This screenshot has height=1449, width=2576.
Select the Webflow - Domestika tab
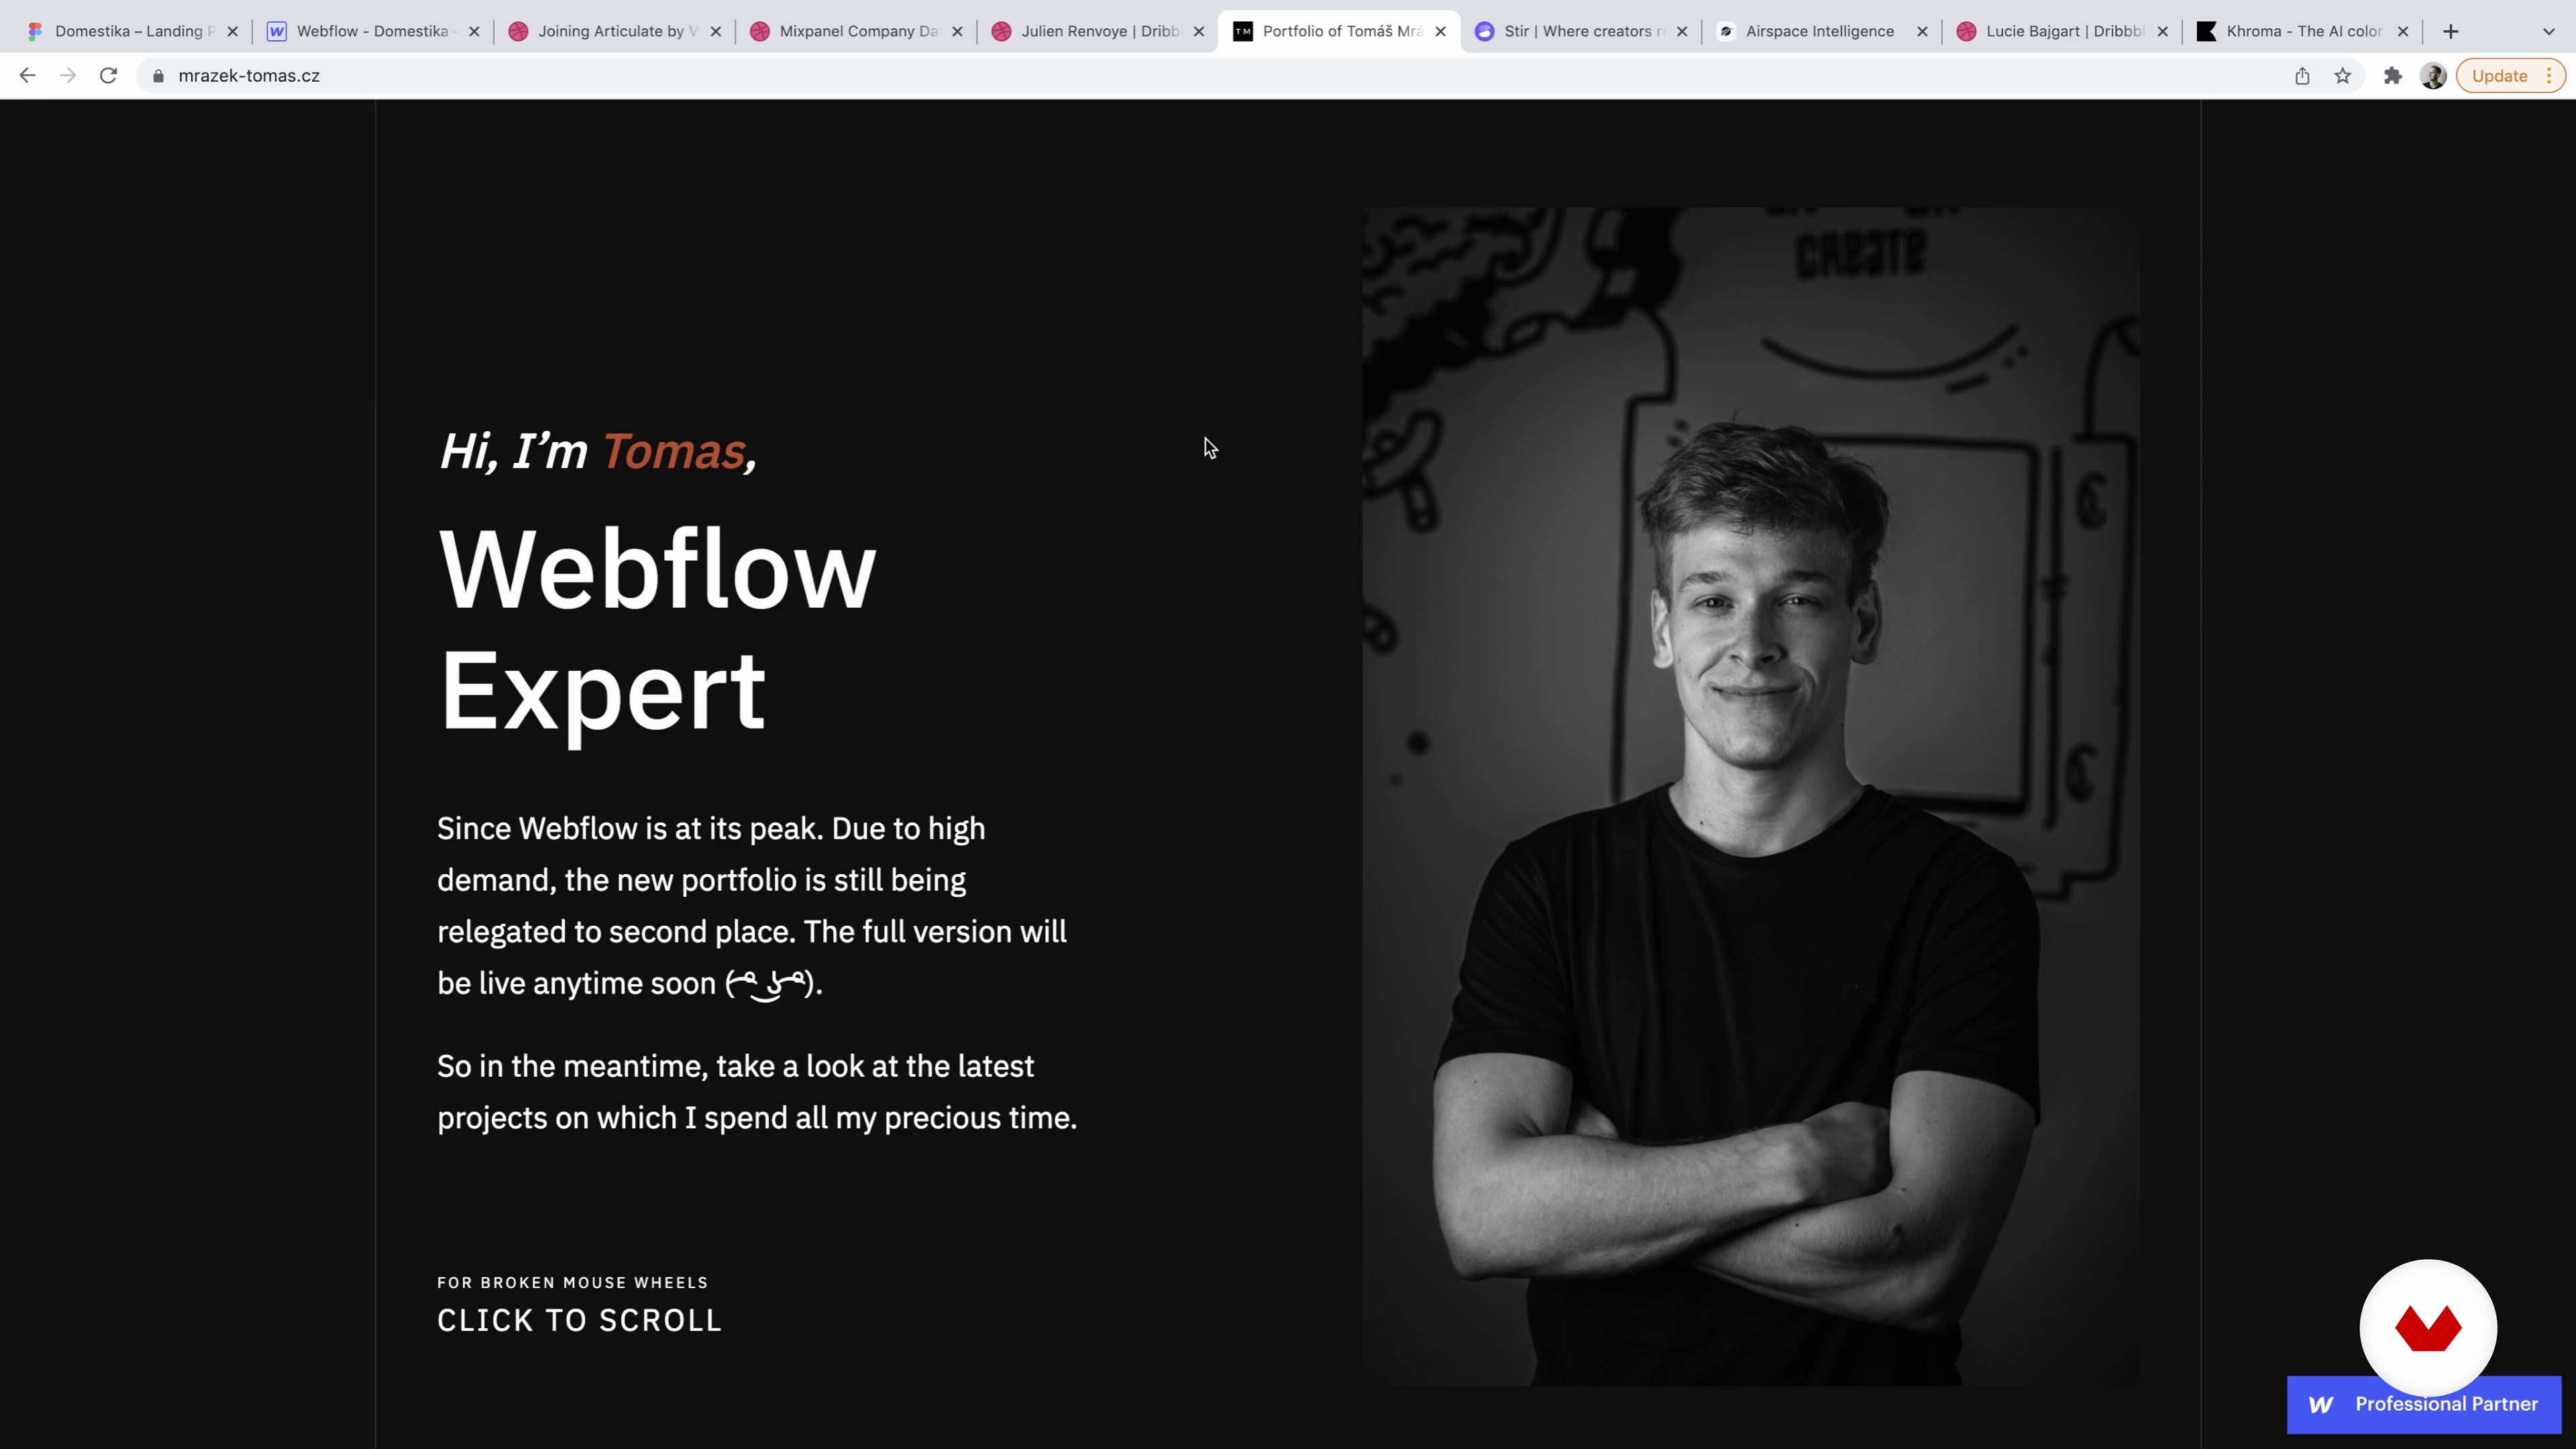(372, 31)
